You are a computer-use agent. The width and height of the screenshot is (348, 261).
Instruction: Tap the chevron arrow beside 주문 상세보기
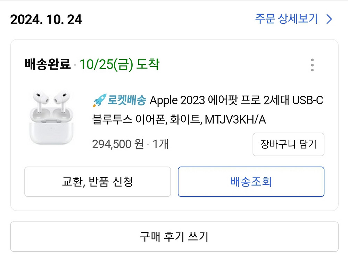(329, 19)
